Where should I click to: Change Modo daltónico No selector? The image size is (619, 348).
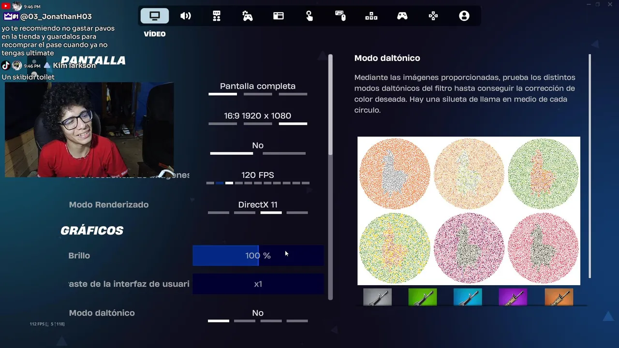point(258,315)
